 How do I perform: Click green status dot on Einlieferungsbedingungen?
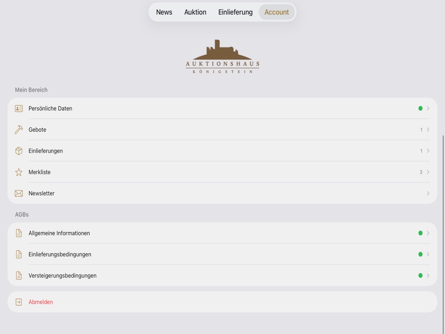(420, 254)
